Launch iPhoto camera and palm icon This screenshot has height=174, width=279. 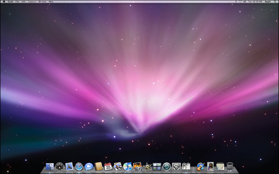tap(137, 167)
